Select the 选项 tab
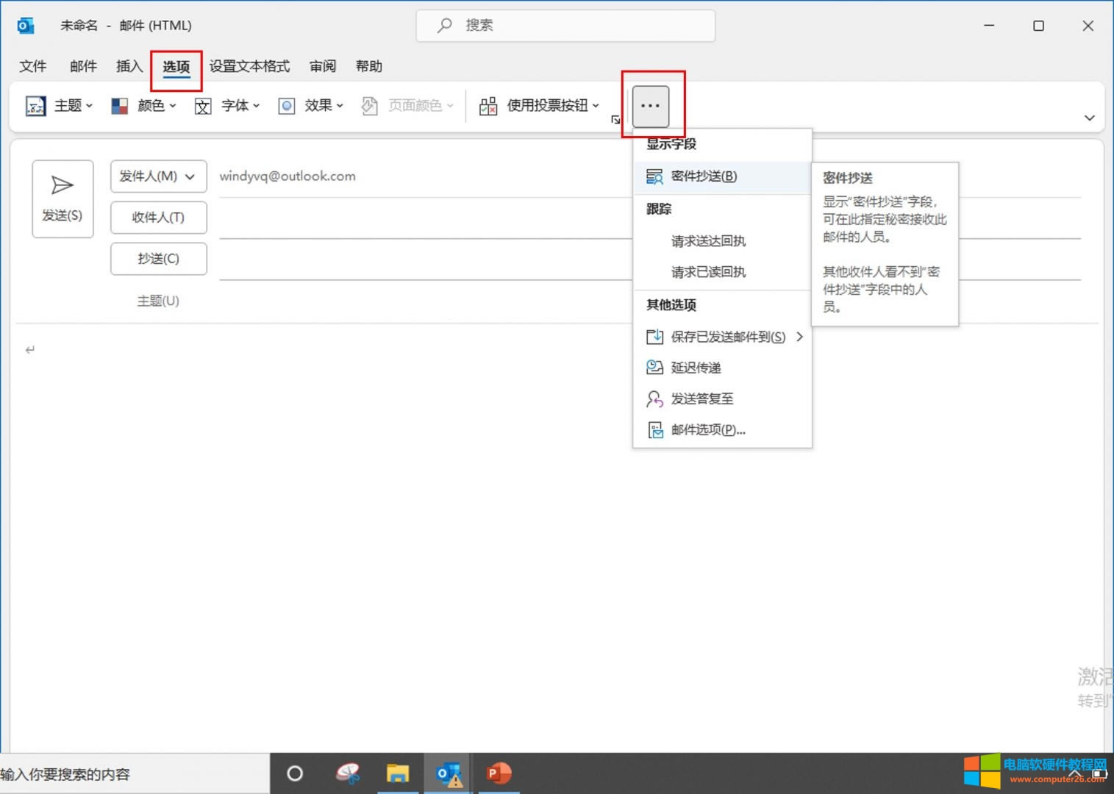The width and height of the screenshot is (1114, 794). [176, 67]
